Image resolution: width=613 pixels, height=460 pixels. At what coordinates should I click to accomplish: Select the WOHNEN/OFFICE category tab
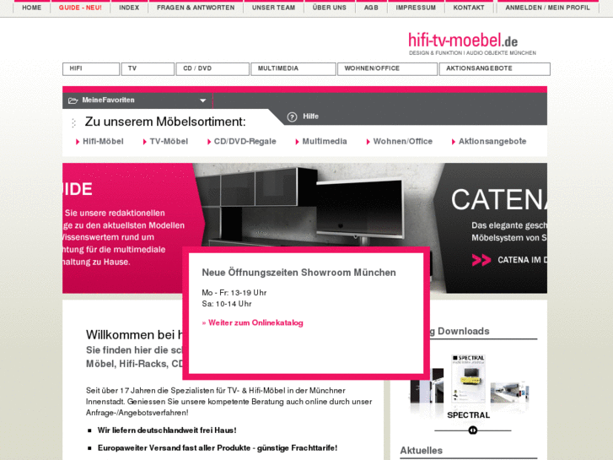pos(387,69)
